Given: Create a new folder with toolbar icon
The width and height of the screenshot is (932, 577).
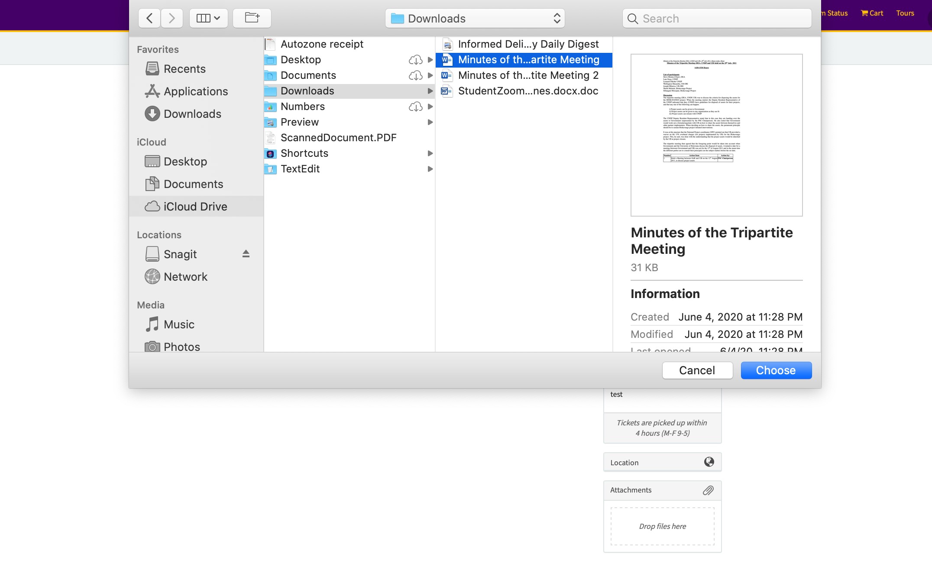Looking at the screenshot, I should 252,18.
